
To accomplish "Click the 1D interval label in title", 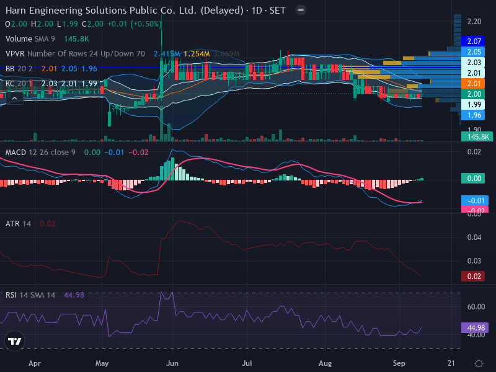I will click(257, 11).
